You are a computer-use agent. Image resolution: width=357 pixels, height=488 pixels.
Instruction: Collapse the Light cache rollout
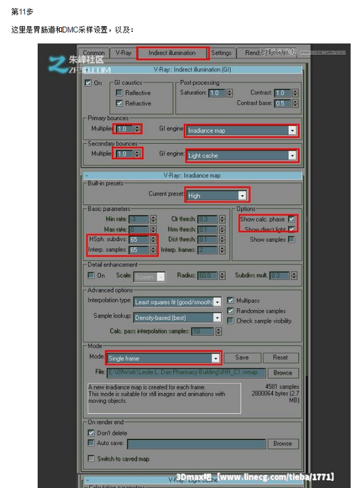[87, 480]
